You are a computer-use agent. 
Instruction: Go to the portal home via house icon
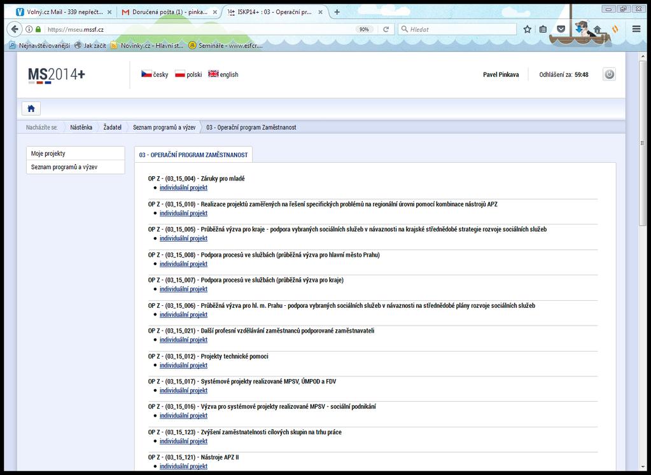31,109
